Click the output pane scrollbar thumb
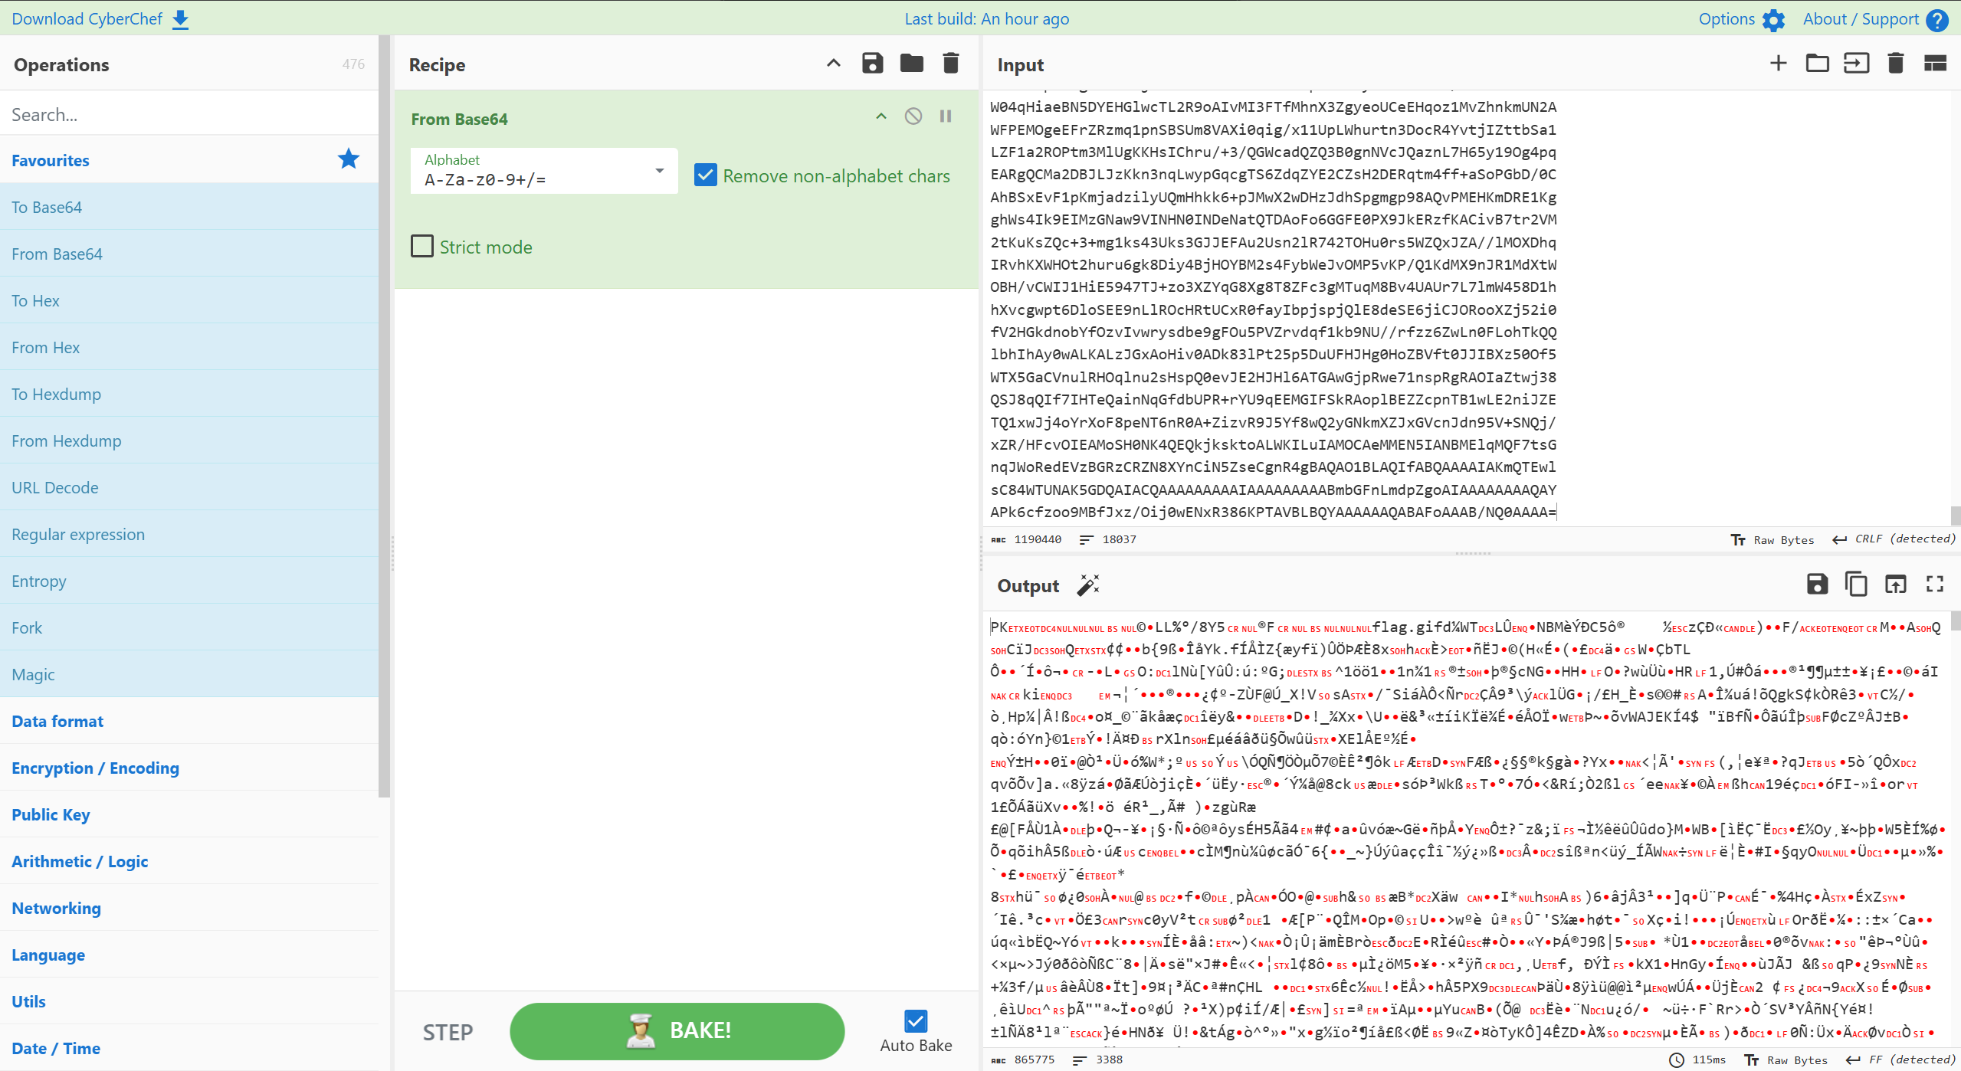The image size is (1961, 1071). coord(1955,621)
